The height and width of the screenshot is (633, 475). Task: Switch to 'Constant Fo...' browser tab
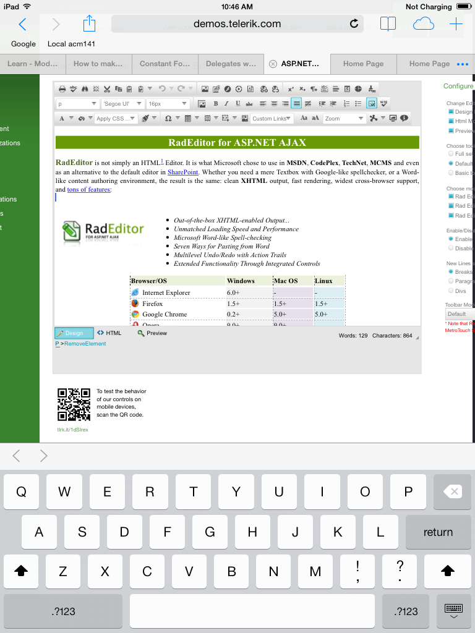coord(165,64)
